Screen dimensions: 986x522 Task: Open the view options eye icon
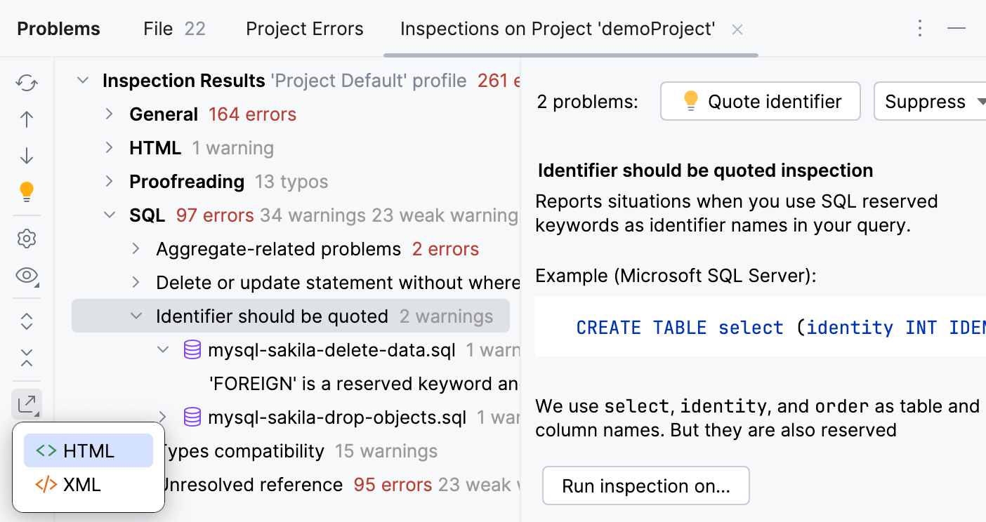(26, 275)
